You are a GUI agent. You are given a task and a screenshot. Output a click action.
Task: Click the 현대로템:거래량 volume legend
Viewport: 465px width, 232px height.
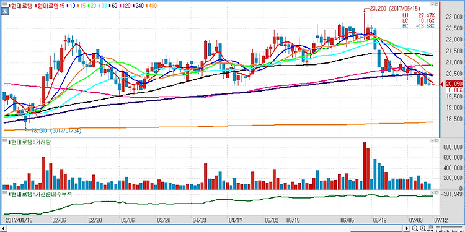tap(30, 142)
